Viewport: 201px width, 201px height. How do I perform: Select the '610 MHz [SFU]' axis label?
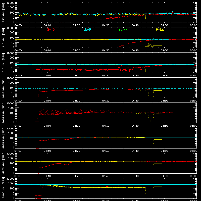pyautogui.click(x=3, y=63)
